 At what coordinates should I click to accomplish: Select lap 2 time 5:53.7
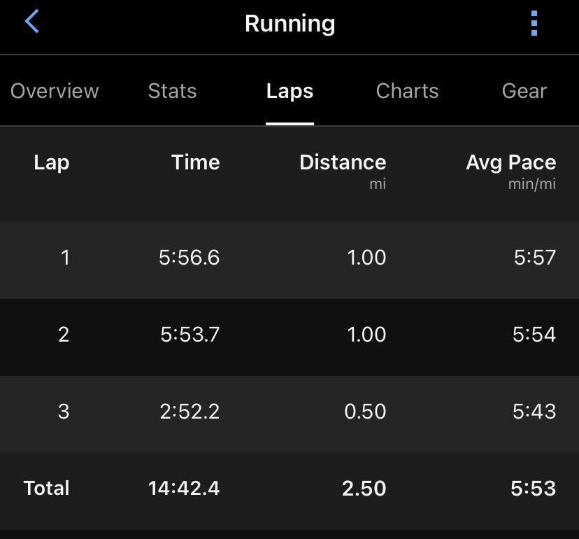pyautogui.click(x=190, y=335)
